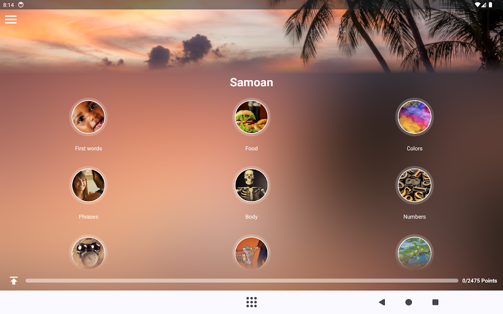The height and width of the screenshot is (314, 503).
Task: Open the alarm clock category icon
Action: point(88,253)
